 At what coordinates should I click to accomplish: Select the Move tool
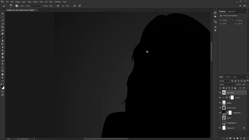pyautogui.click(x=2, y=14)
